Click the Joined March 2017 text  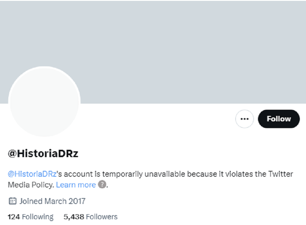coord(52,201)
